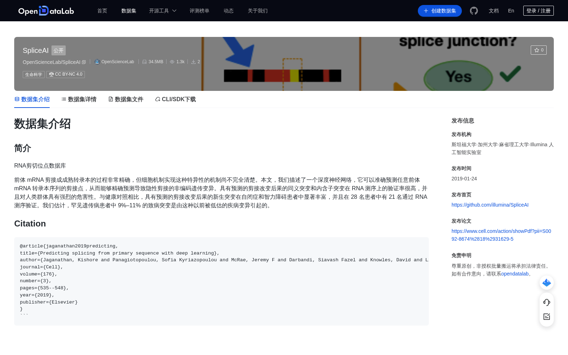Click the 2019-01-24 release date
This screenshot has width=568, height=355.
pos(464,179)
